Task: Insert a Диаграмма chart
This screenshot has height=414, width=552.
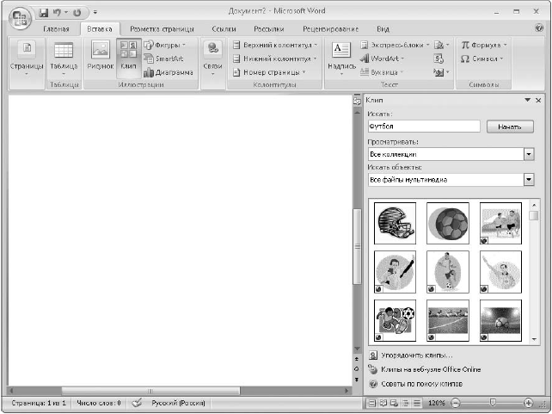Action: click(x=169, y=72)
